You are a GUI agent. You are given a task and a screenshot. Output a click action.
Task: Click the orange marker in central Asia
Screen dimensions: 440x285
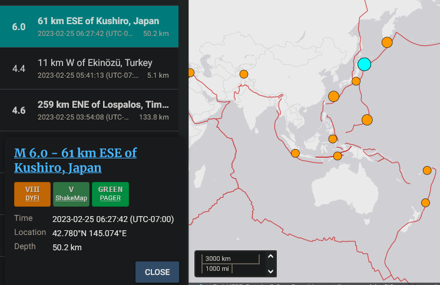(244, 74)
